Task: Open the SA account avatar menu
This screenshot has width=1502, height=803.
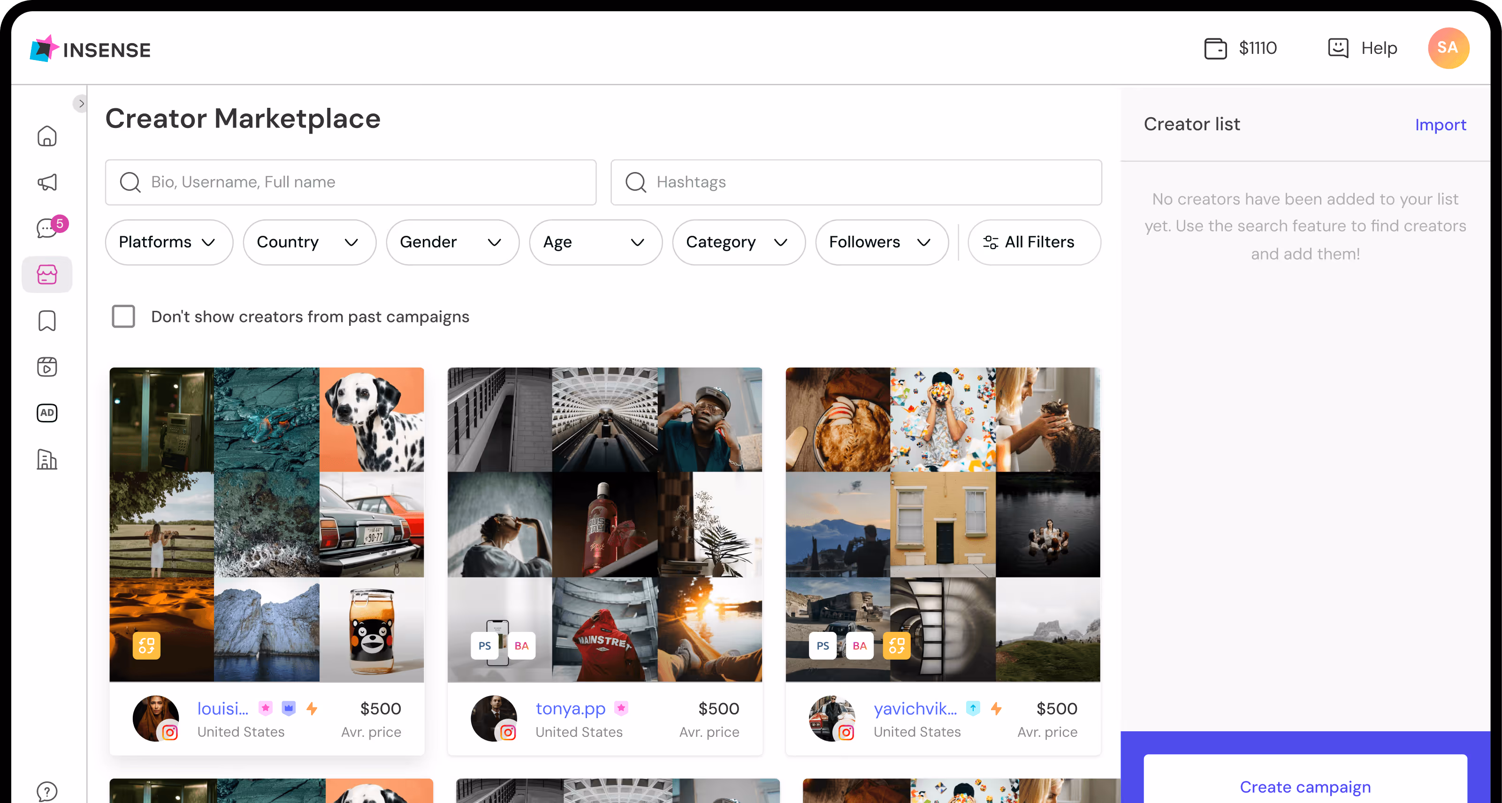Action: [x=1449, y=48]
